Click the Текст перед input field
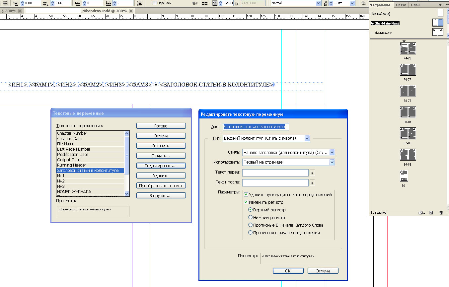449x287 pixels. [x=275, y=173]
